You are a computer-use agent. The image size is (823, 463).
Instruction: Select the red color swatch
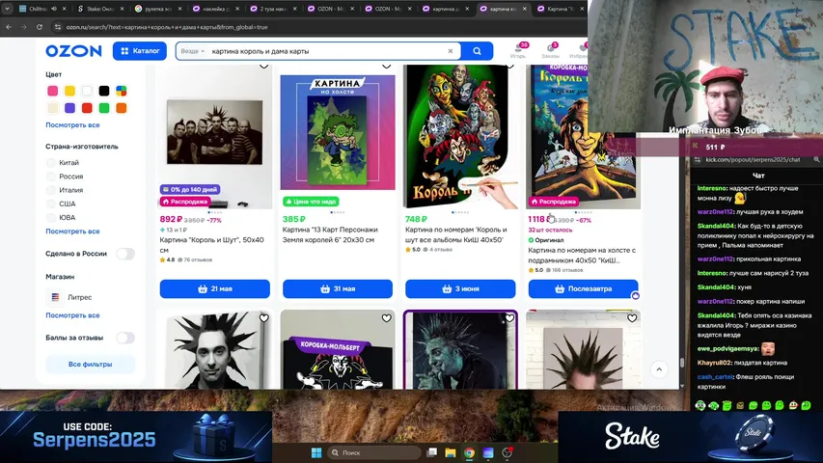click(87, 108)
